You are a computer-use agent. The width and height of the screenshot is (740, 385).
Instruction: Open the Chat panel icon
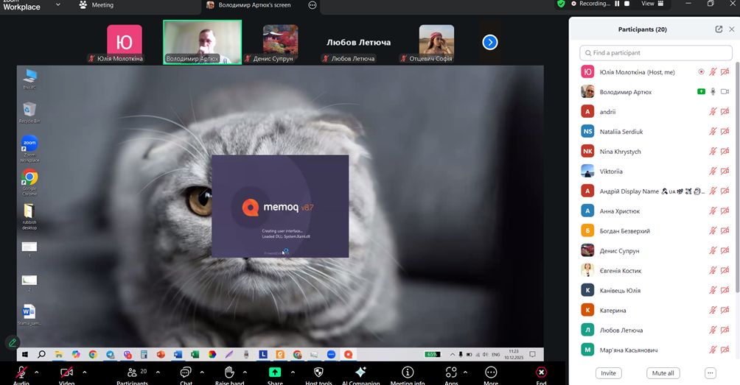[186, 372]
